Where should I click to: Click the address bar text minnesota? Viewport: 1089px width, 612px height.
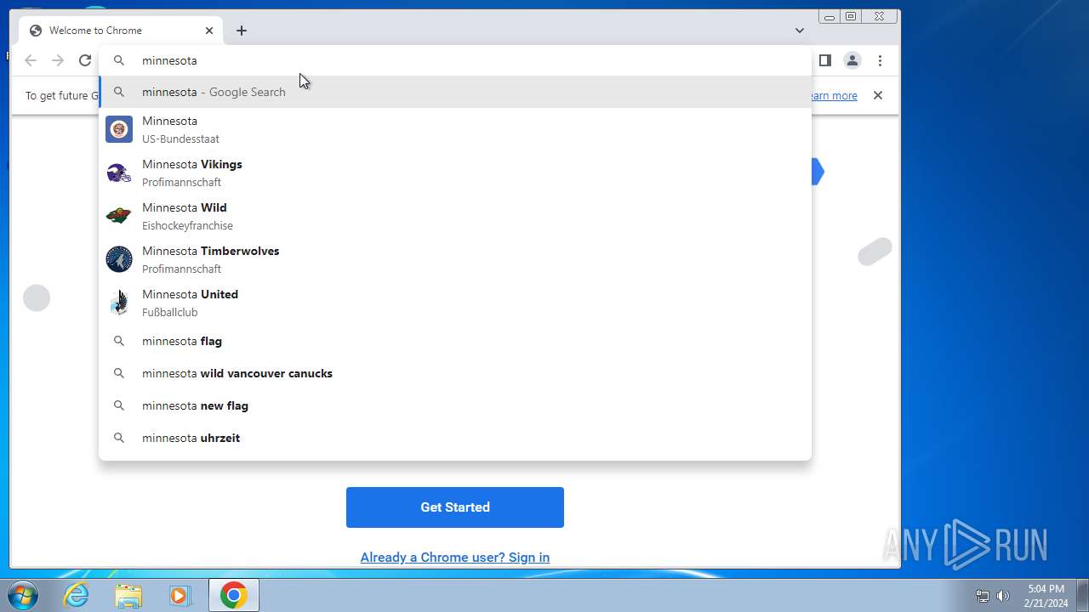[x=169, y=60]
